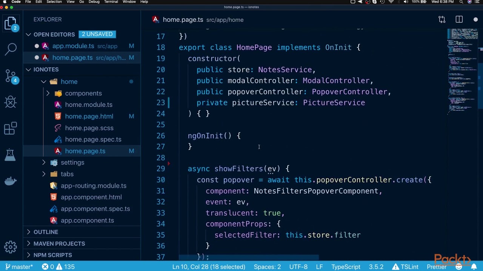Click the warnings count 135 in status bar
The height and width of the screenshot is (271, 483).
coord(66,266)
